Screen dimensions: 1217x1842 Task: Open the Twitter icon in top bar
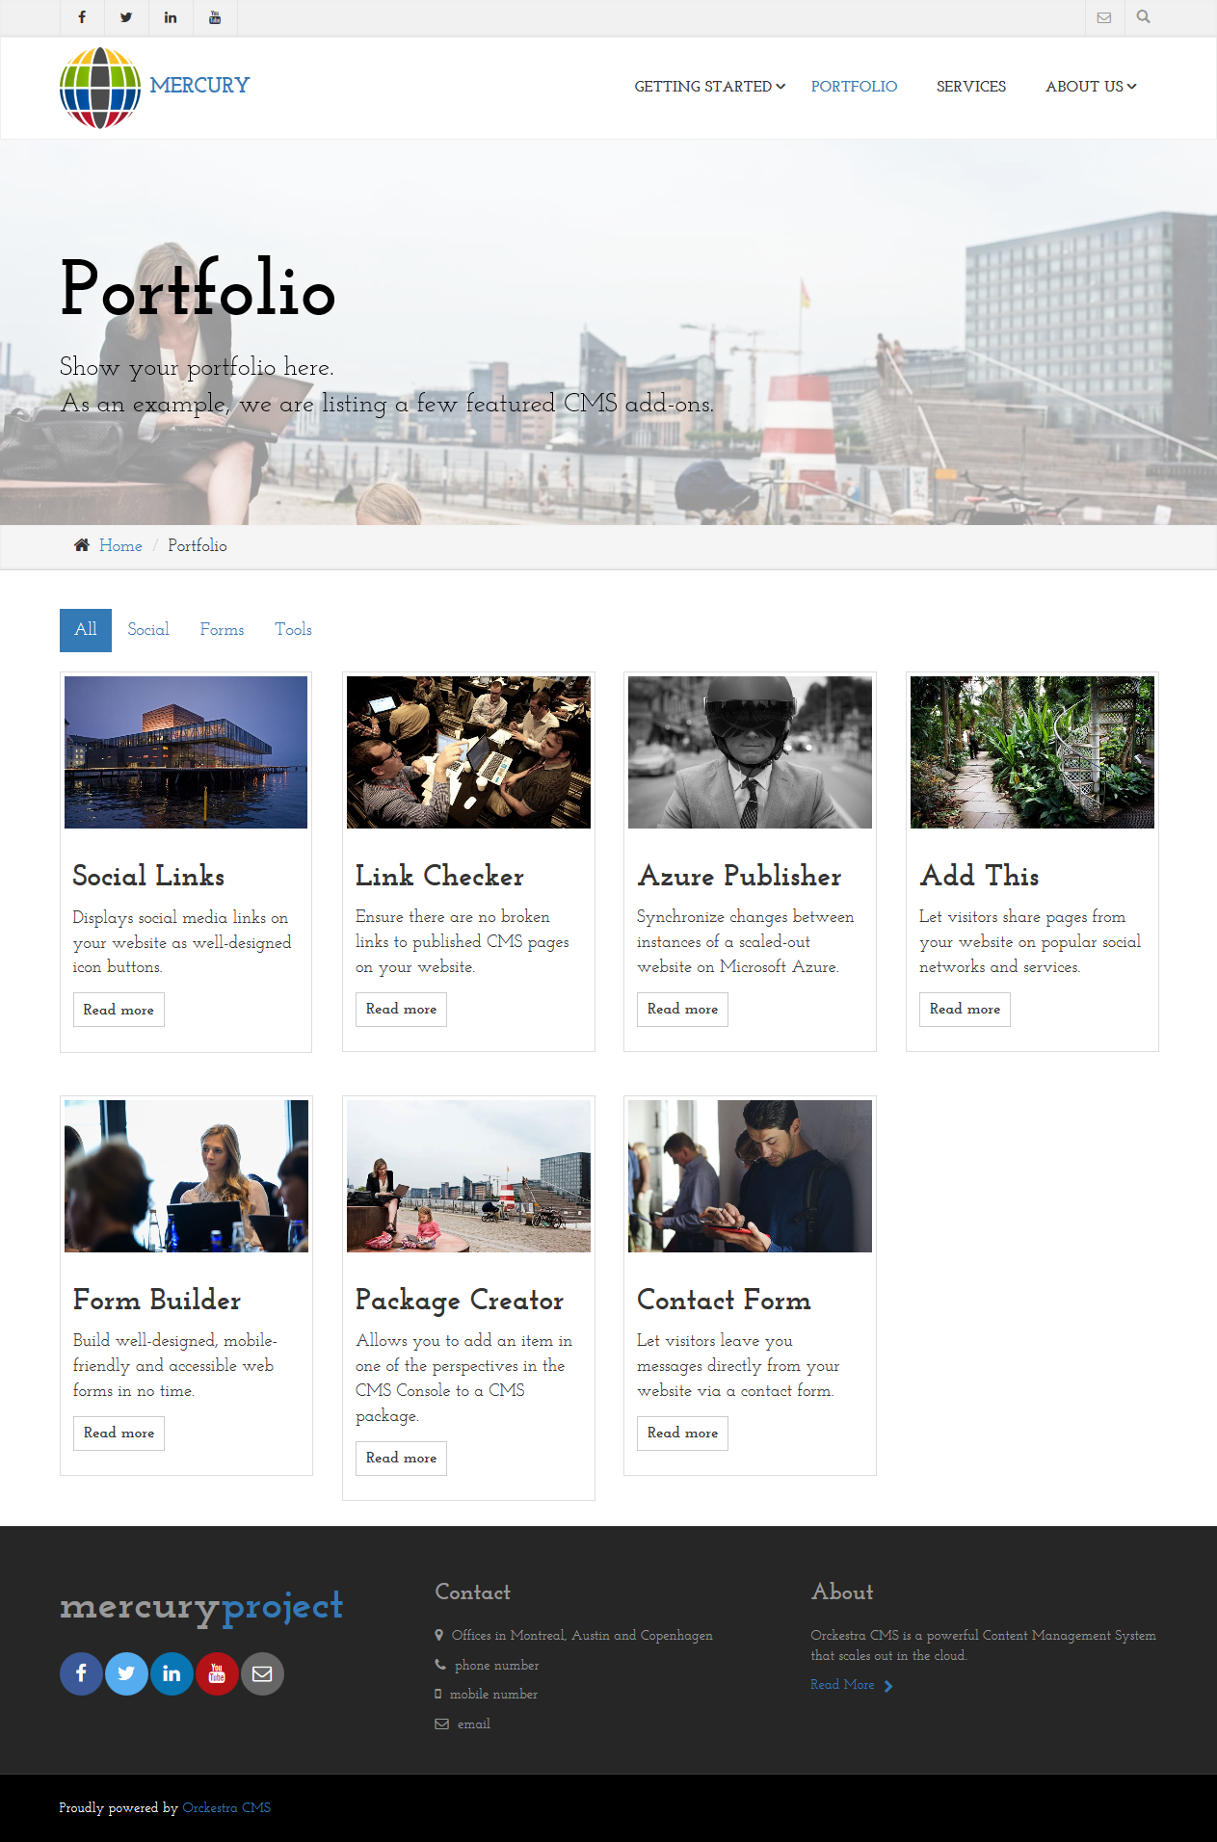(x=126, y=17)
